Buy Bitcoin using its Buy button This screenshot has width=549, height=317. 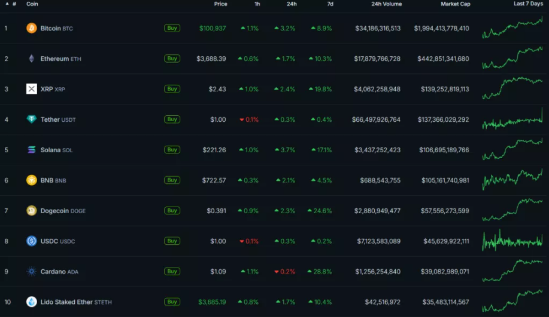pos(172,28)
